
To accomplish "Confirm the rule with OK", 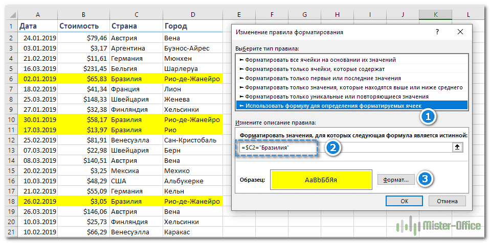I will [x=404, y=201].
